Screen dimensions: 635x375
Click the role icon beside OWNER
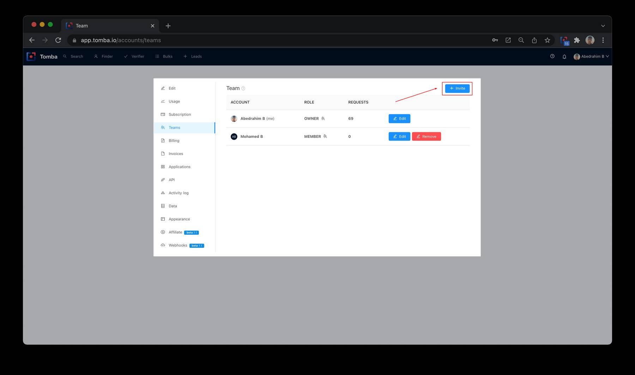tap(323, 119)
